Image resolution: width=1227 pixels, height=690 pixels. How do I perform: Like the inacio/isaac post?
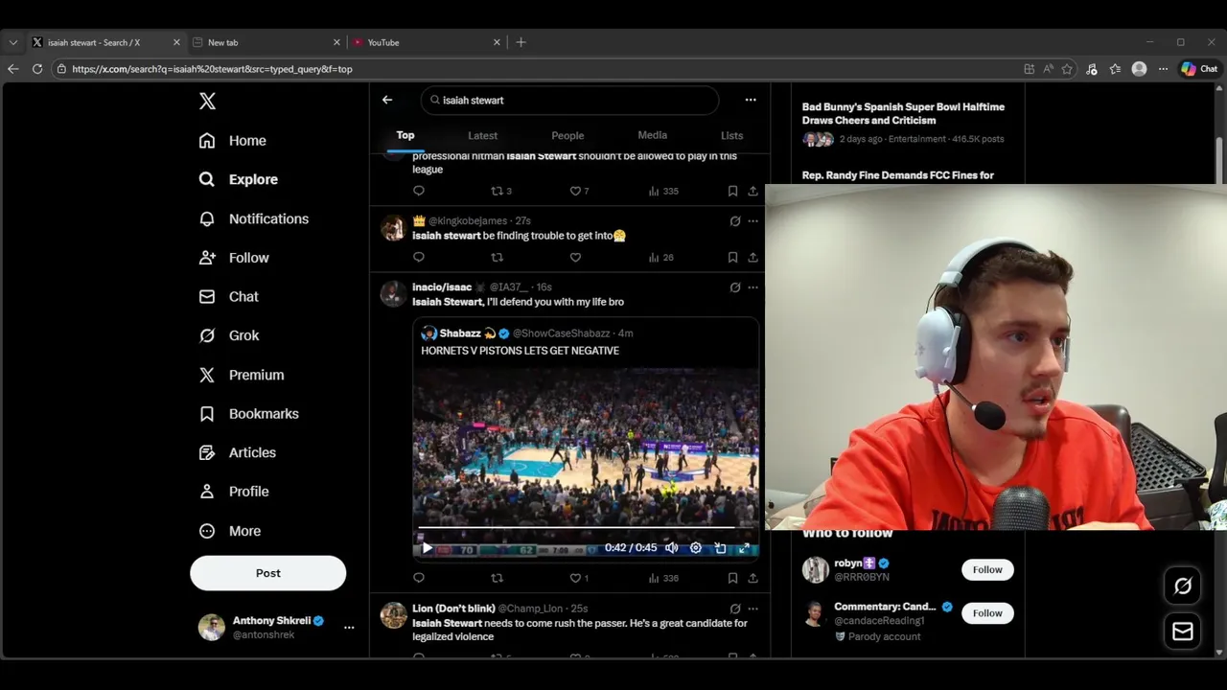tap(579, 578)
